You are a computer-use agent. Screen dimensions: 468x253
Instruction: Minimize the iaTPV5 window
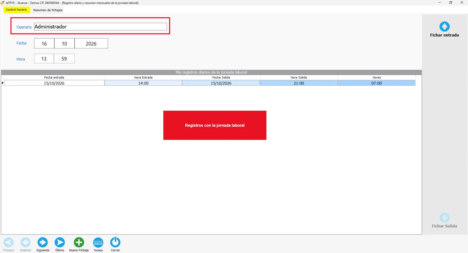(440, 3)
